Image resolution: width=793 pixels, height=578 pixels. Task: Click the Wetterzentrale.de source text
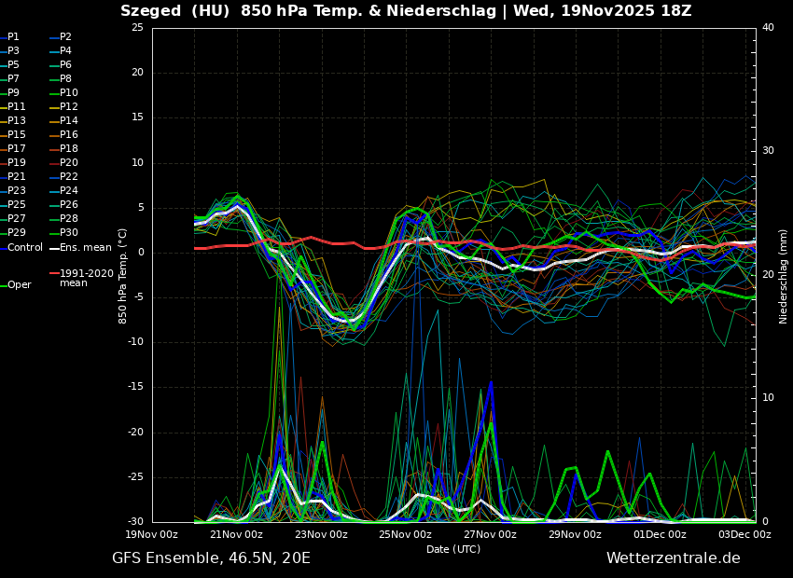(673, 558)
